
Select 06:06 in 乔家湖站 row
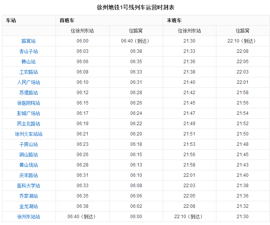click(136, 196)
